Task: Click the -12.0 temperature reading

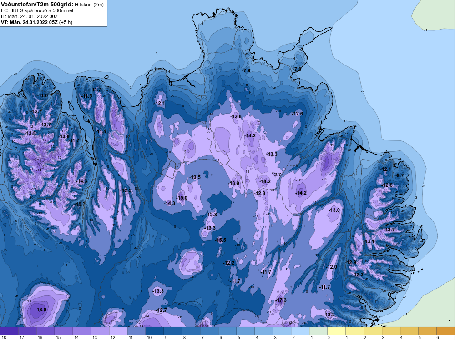Action: pyautogui.click(x=332, y=267)
